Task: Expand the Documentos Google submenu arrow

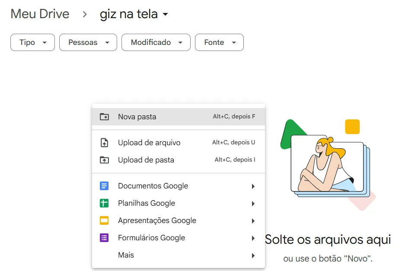Action: click(253, 185)
